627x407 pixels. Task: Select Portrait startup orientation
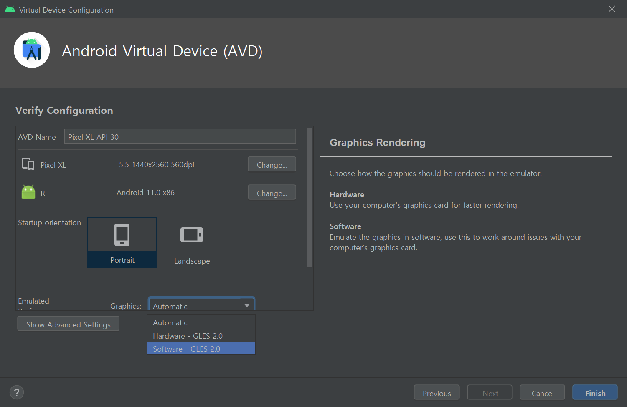122,242
